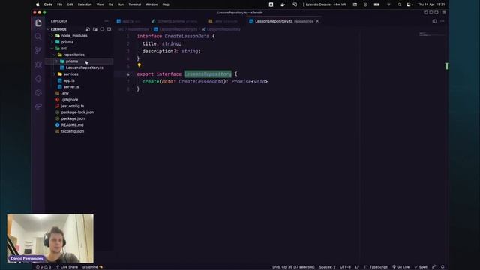Expand the services folder
Screen dimensions: 480x270
(71, 74)
